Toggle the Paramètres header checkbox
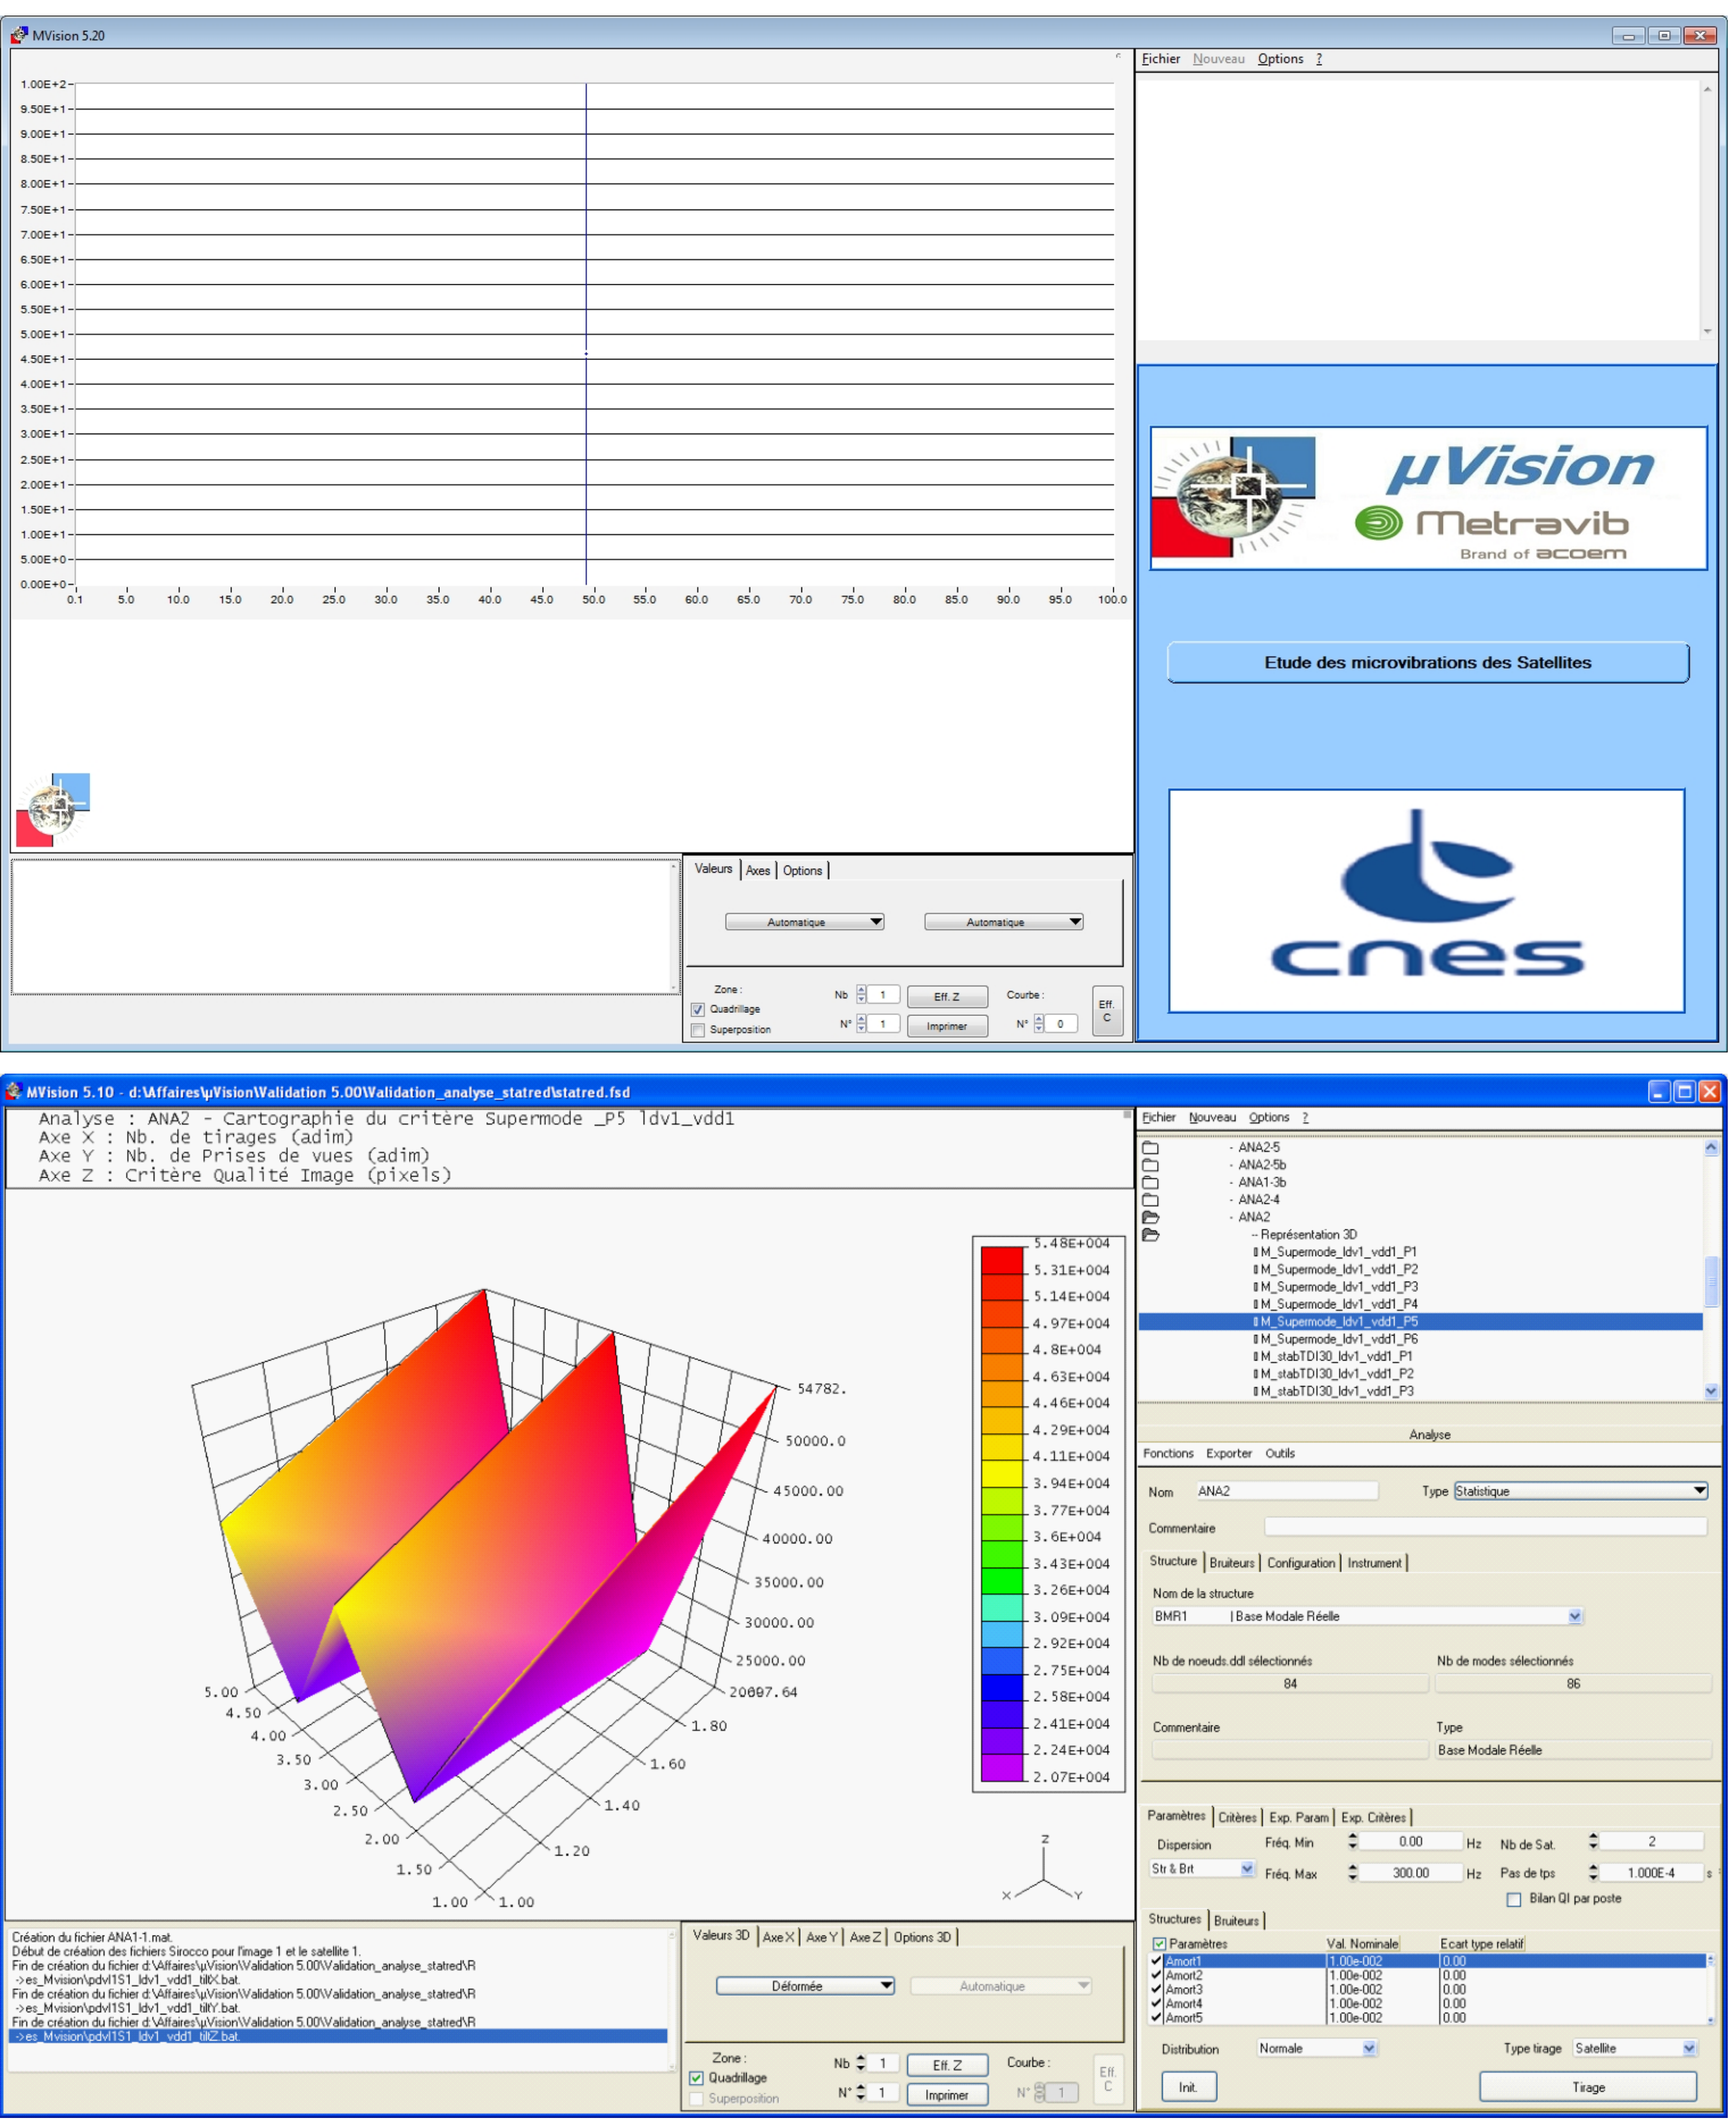The image size is (1736, 2119). point(1159,1944)
